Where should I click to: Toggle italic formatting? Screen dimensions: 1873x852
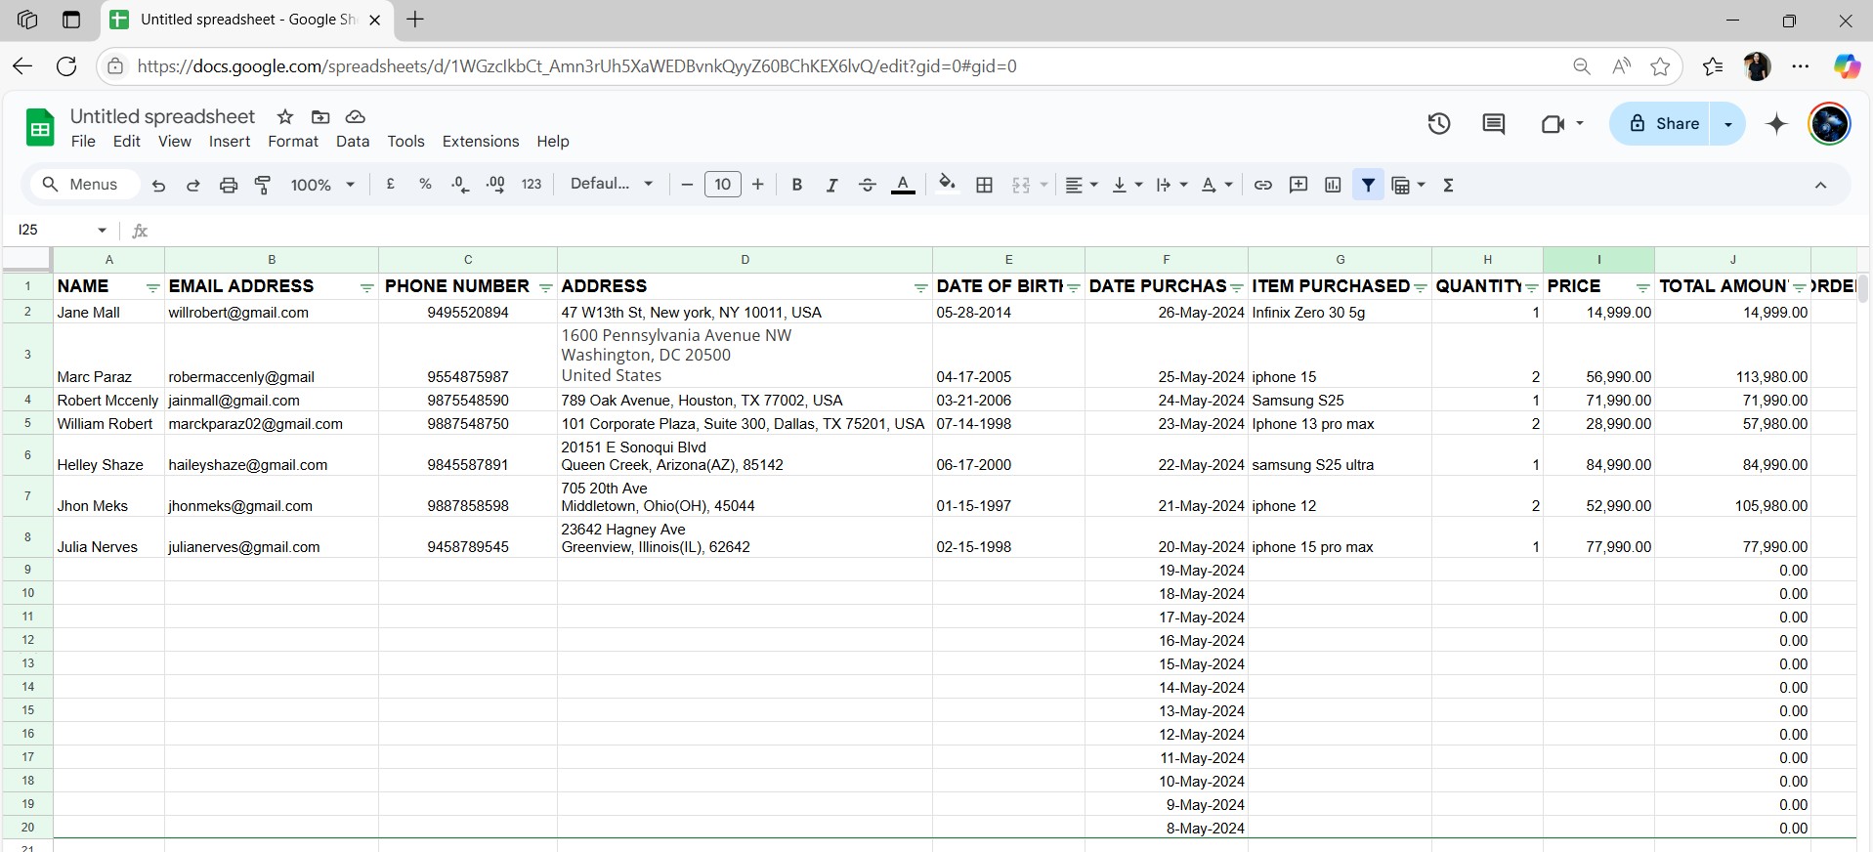(831, 185)
